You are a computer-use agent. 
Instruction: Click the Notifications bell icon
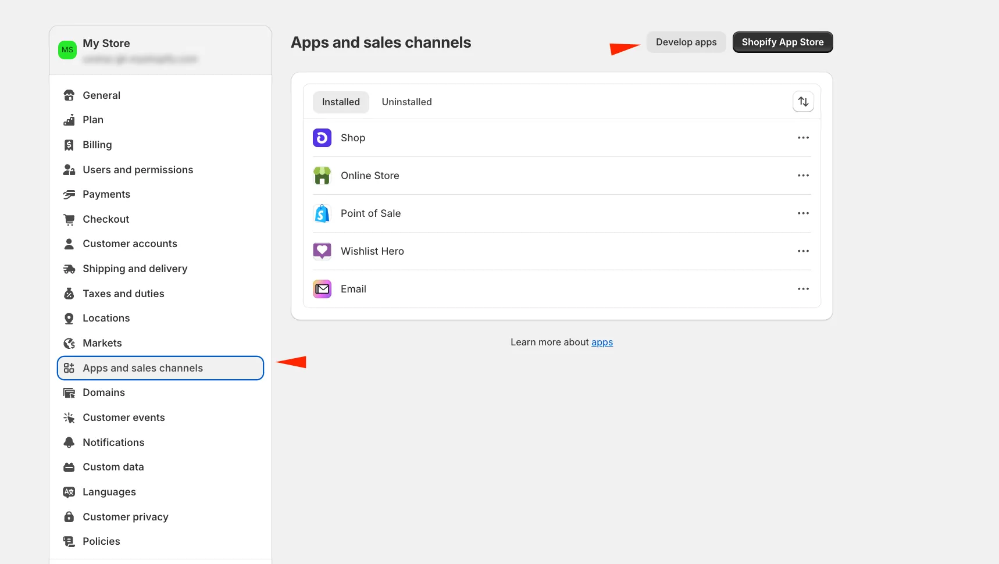click(69, 442)
